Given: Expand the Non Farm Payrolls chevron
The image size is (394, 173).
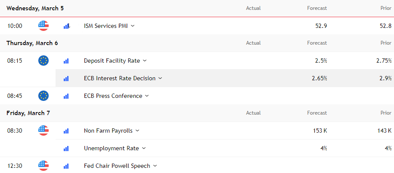Looking at the screenshot, I should click(x=137, y=131).
